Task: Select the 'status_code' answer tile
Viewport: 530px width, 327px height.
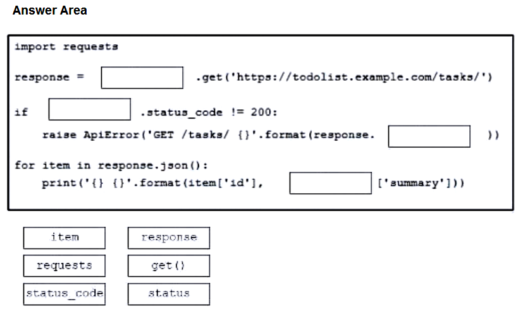Action: click(x=65, y=294)
